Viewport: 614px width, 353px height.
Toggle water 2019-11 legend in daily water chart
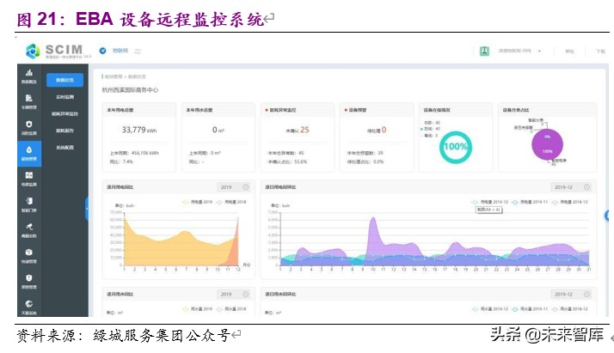530,309
